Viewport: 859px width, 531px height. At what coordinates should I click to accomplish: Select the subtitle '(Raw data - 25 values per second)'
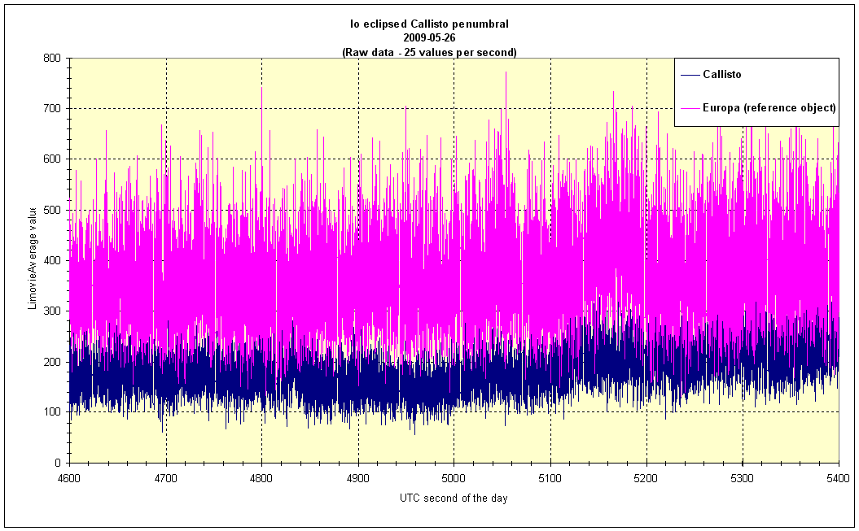[x=430, y=53]
